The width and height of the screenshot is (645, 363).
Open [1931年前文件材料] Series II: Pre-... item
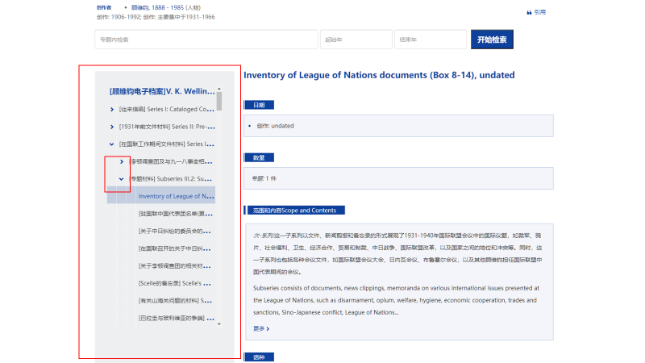pos(167,127)
